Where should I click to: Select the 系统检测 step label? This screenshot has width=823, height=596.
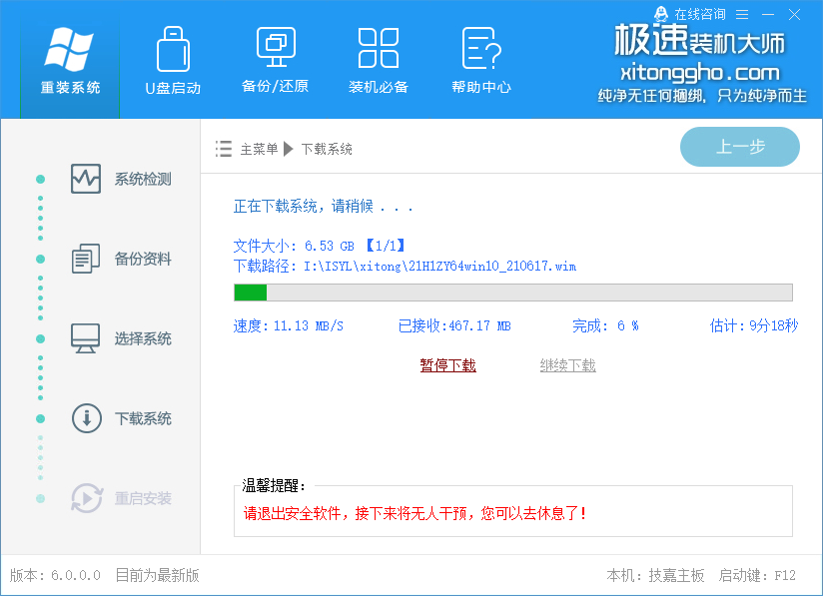[x=143, y=180]
